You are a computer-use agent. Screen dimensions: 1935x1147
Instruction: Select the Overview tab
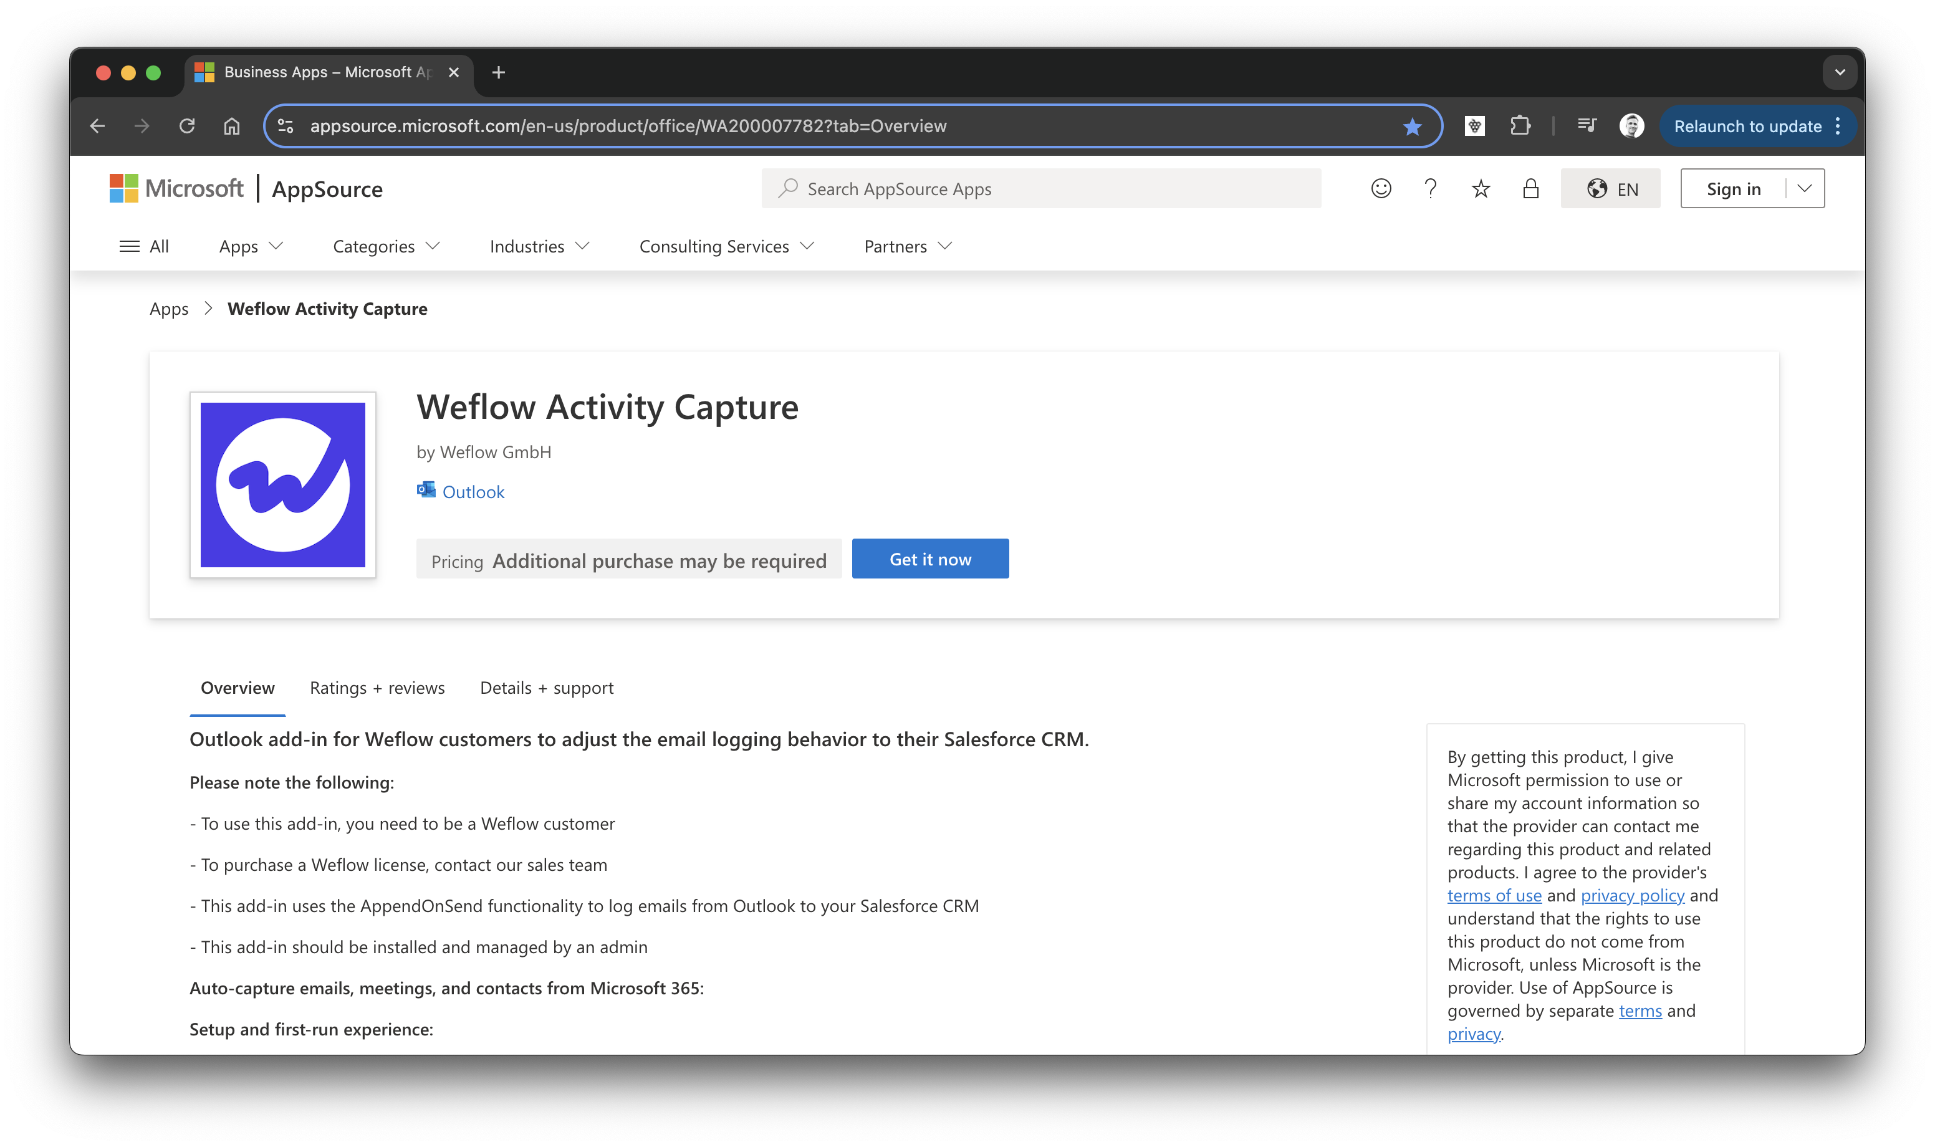238,688
